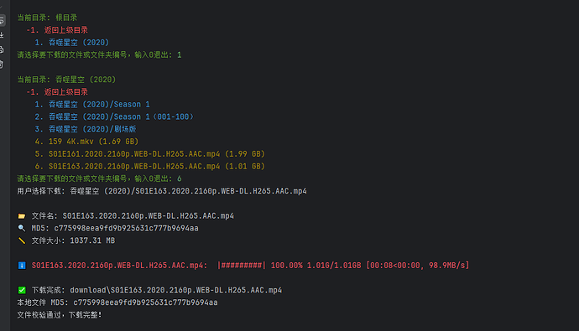579x331 pixels.
Task: Click the 吞噬星空 (2020)/Season 1 folder entry
Action: coord(92,104)
